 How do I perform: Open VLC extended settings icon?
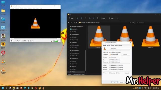pos(25,41)
